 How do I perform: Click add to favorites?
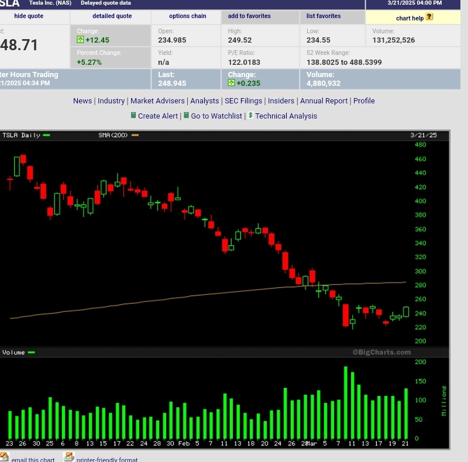click(249, 16)
